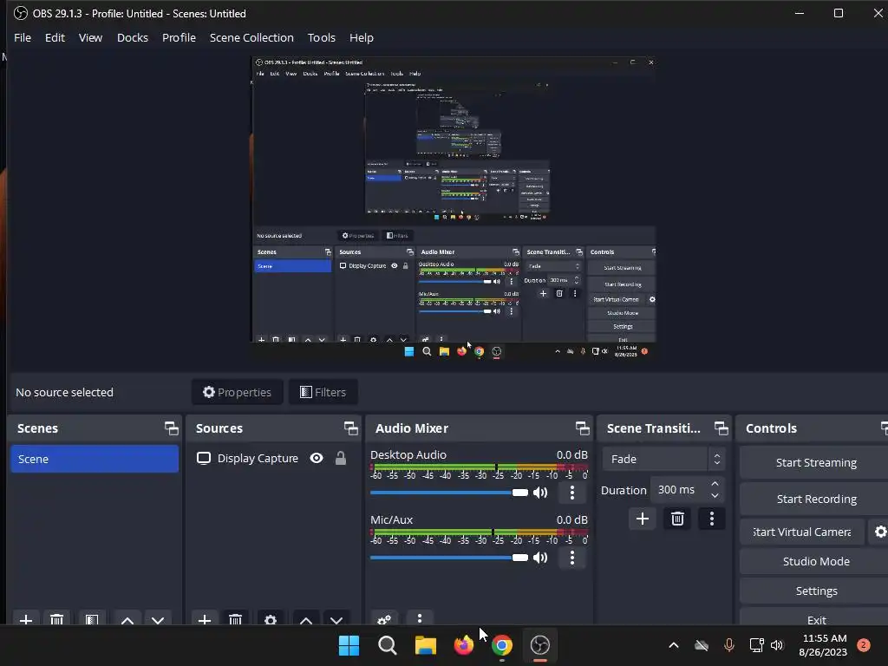This screenshot has height=666, width=888.
Task: Click the Duration 300 ms field
Action: tap(680, 490)
